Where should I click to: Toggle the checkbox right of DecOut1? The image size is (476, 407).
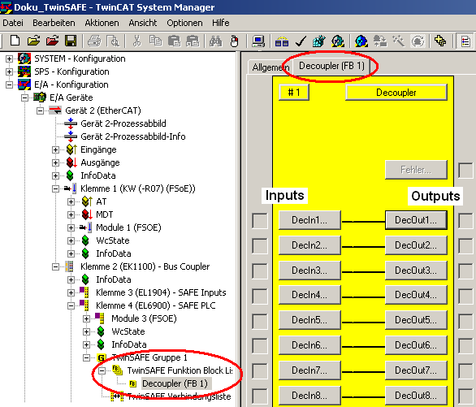[x=465, y=221]
